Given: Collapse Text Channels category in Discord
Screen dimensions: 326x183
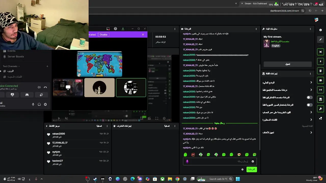Looking at the screenshot, I should click(11, 66).
